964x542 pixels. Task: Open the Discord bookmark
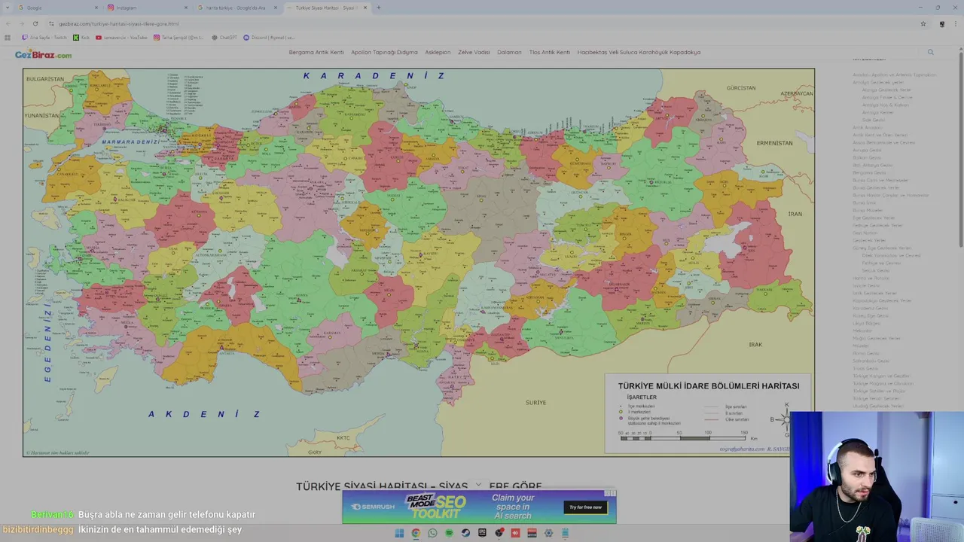269,37
